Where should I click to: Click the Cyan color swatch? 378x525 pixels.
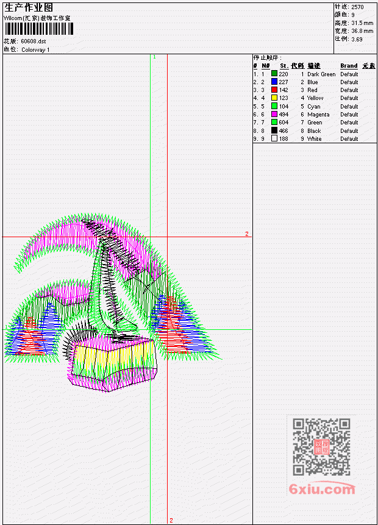274,106
